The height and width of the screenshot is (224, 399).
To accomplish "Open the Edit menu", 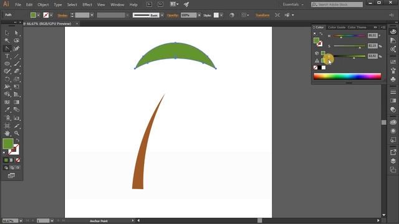I will (x=29, y=4).
